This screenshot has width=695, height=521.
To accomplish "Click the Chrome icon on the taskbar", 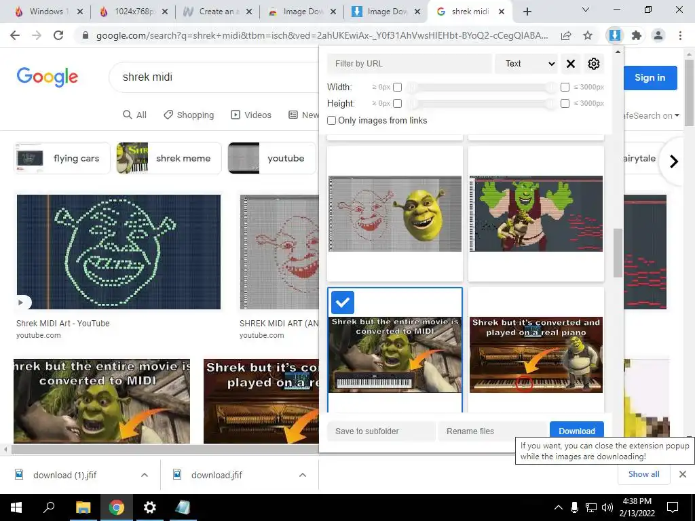I will click(x=117, y=507).
